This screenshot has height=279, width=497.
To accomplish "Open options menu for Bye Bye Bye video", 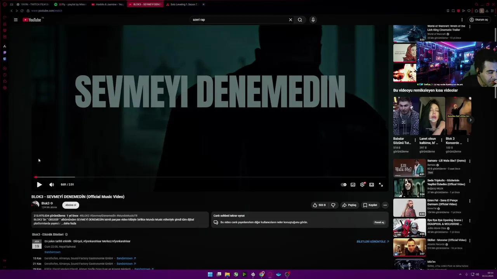I will pyautogui.click(x=470, y=221).
